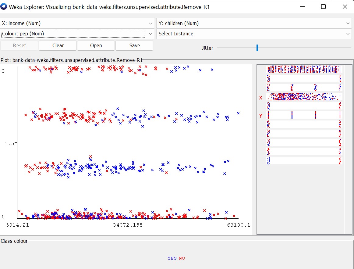Click the red NO class colour label
Image resolution: width=354 pixels, height=269 pixels.
(x=182, y=258)
